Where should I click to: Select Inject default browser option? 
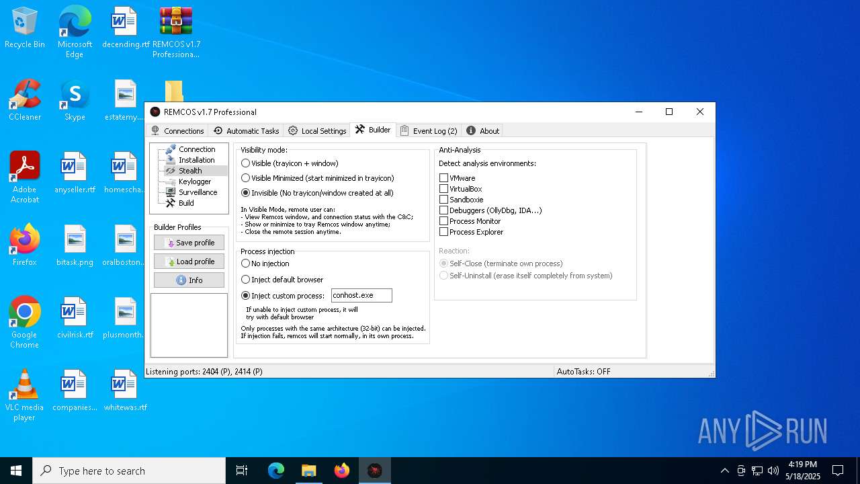click(x=282, y=280)
